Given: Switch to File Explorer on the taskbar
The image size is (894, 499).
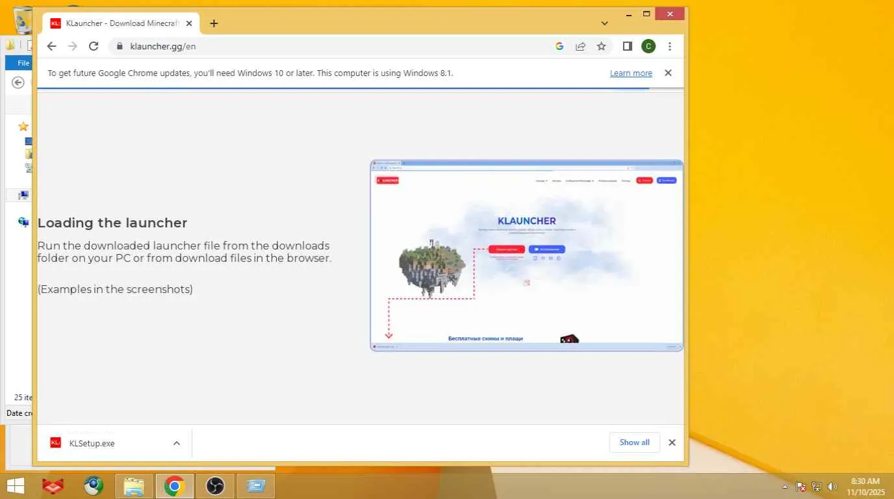Looking at the screenshot, I should (x=134, y=486).
